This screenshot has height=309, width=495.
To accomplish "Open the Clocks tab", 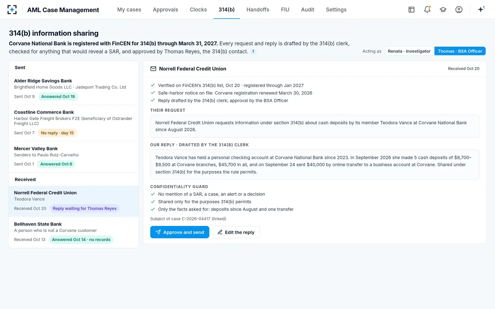I will 198,10.
